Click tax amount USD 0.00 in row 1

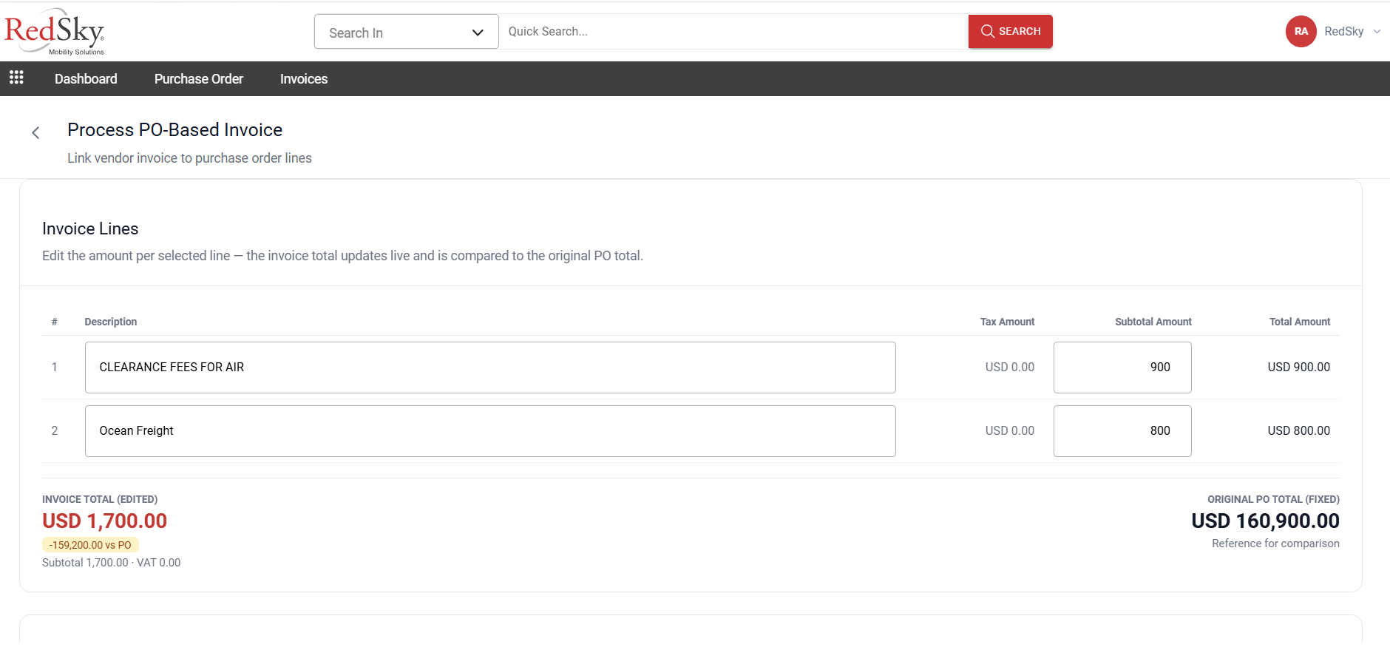point(1009,368)
